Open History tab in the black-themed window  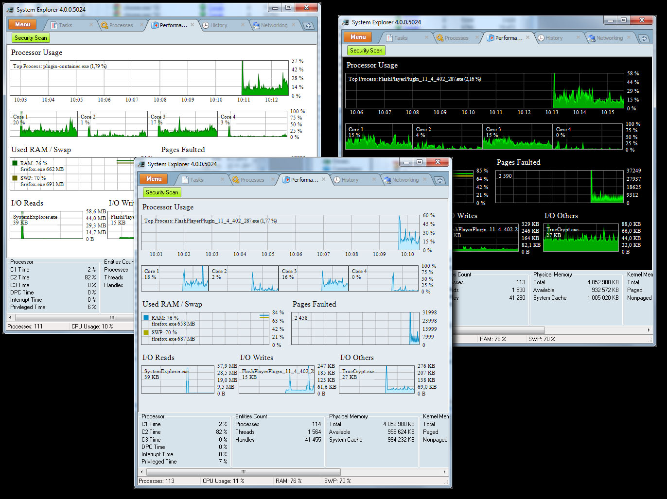tap(554, 38)
